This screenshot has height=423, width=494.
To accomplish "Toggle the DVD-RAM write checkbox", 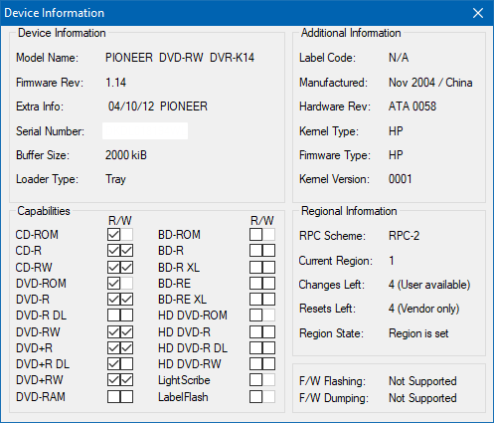I will point(126,397).
